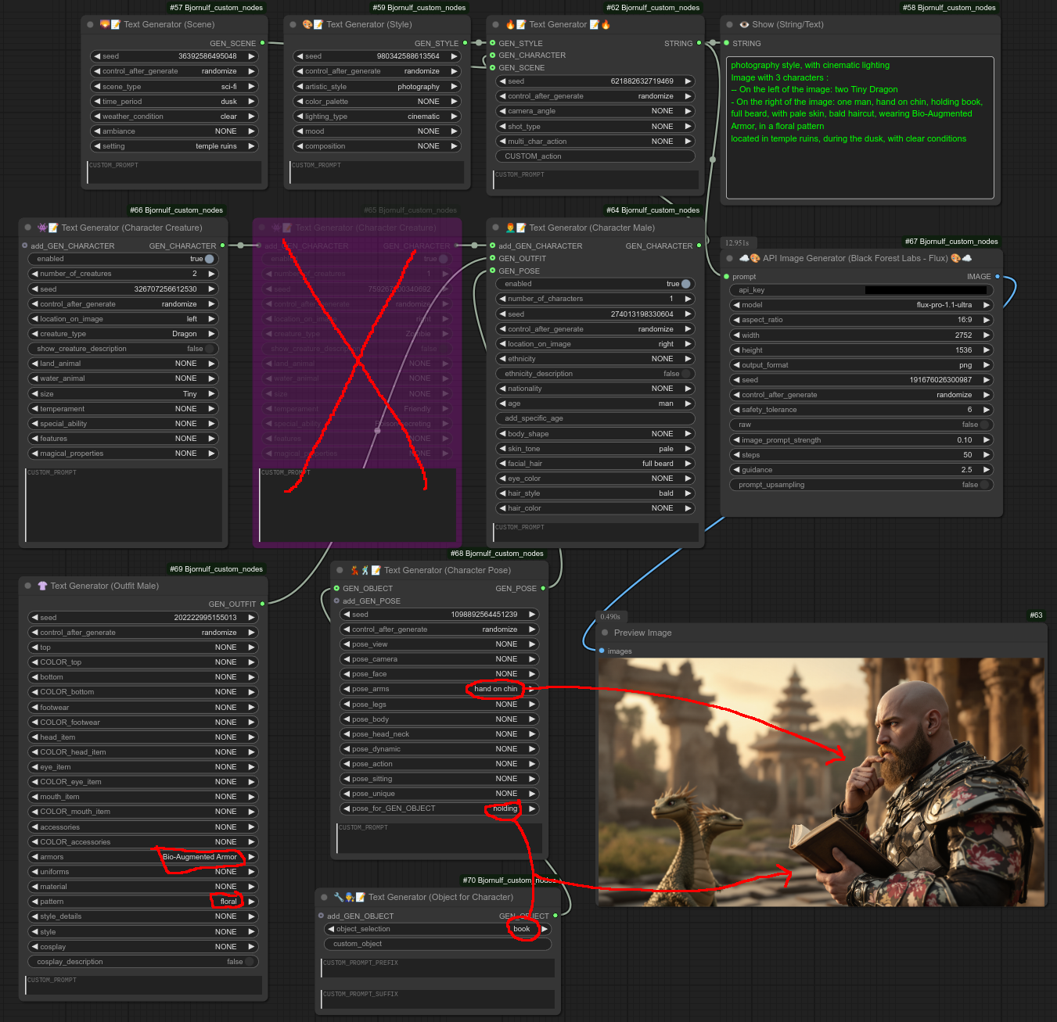Open the scene_type dropdown set to sci-fi
Screen dimensions: 1057x1022
click(174, 87)
